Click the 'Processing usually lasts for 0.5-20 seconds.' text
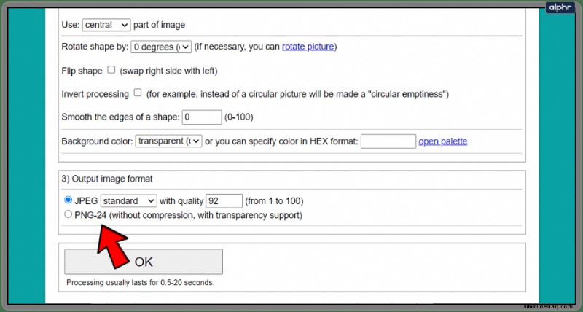The width and height of the screenshot is (583, 312). point(141,283)
